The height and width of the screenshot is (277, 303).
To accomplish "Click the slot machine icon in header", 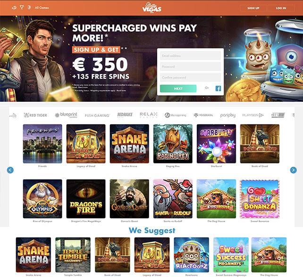I will (x=29, y=8).
